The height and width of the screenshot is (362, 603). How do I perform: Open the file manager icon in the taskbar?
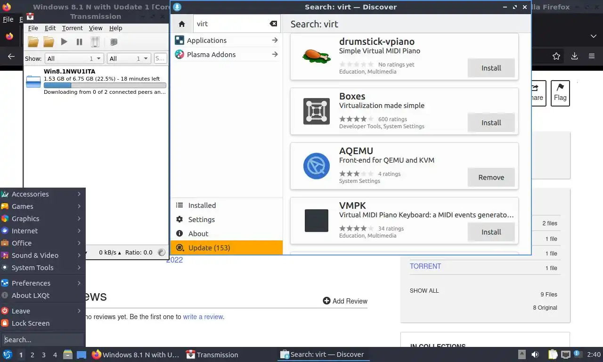[x=68, y=354]
